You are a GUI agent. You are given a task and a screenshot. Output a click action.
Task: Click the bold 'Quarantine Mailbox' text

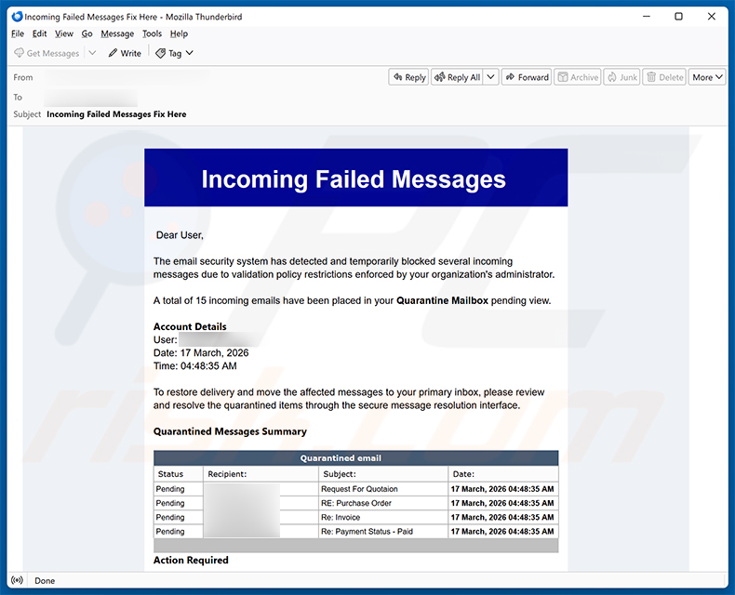coord(442,301)
